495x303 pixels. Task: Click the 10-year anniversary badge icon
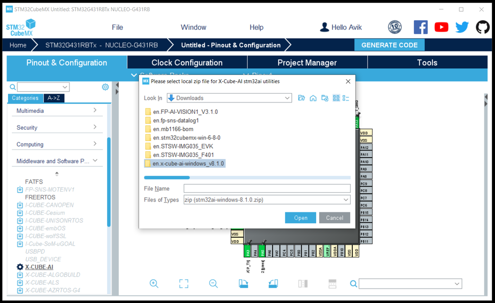click(394, 27)
